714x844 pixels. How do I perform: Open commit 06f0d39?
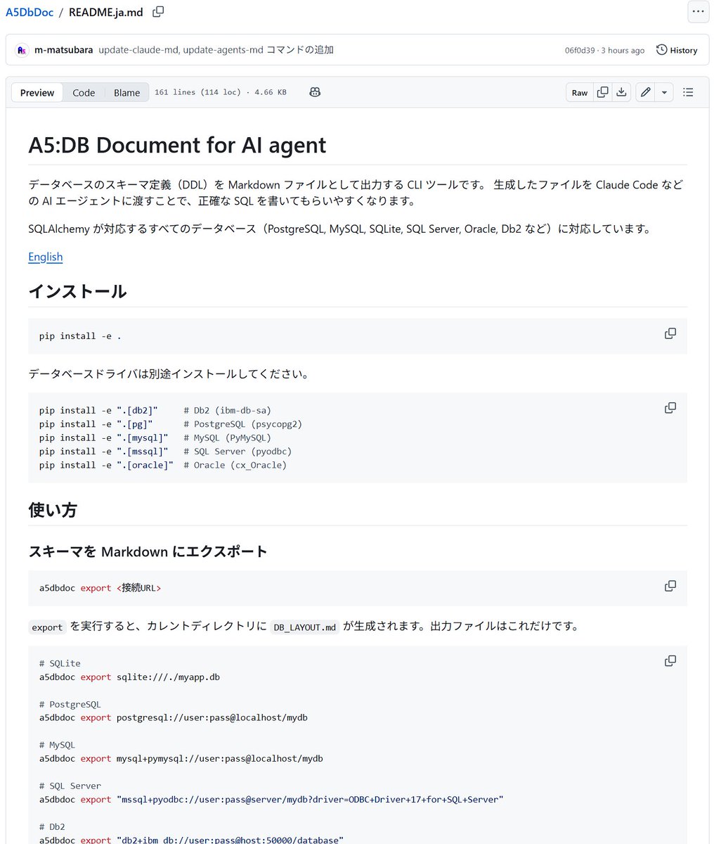[580, 51]
